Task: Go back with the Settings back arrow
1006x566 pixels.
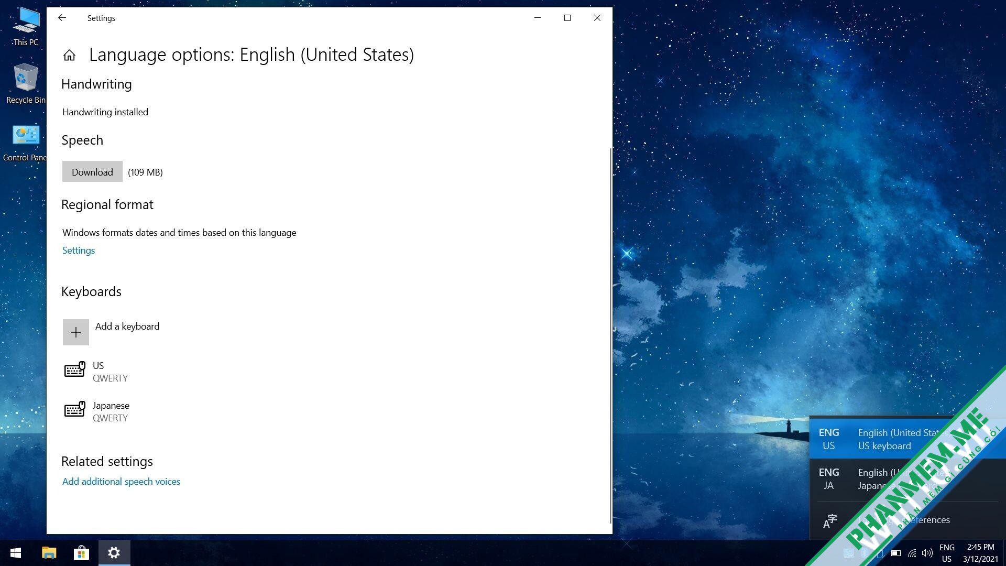Action: [62, 18]
